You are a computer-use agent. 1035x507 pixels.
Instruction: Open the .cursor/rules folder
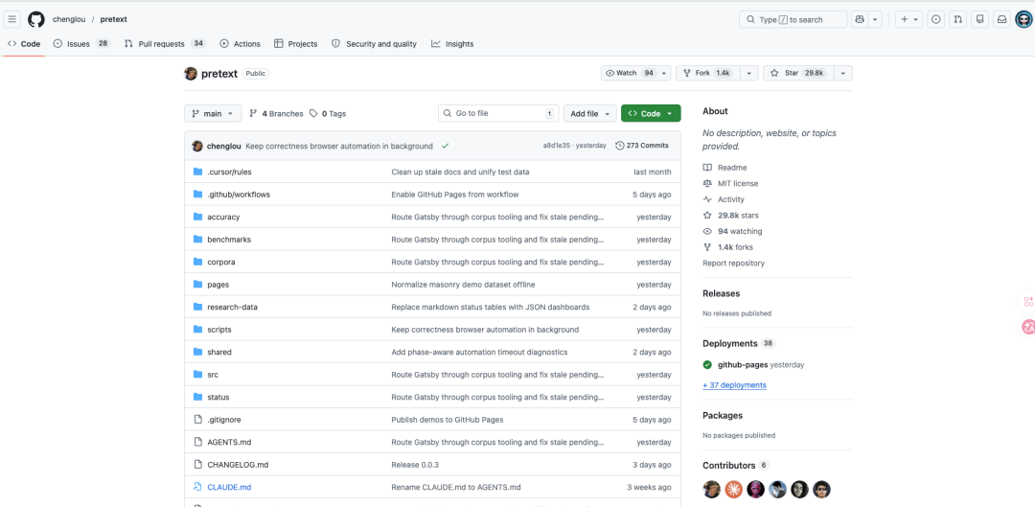229,172
